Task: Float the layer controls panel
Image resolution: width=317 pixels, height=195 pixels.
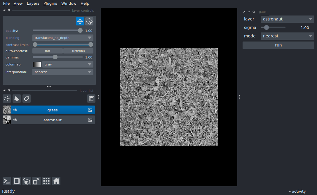Action: pos(9,10)
